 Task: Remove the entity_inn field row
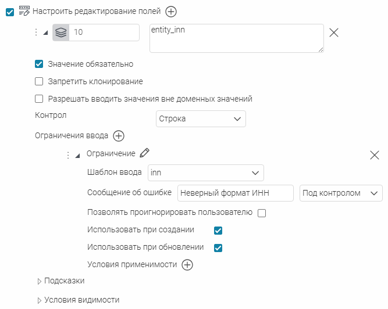click(334, 33)
